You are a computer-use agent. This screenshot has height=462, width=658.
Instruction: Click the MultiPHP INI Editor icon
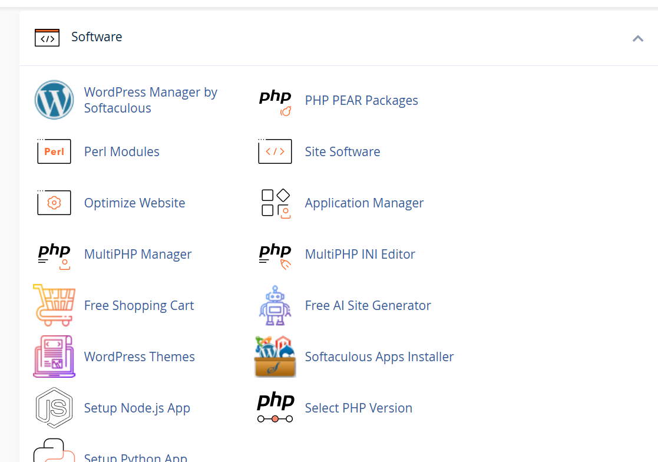pos(275,256)
